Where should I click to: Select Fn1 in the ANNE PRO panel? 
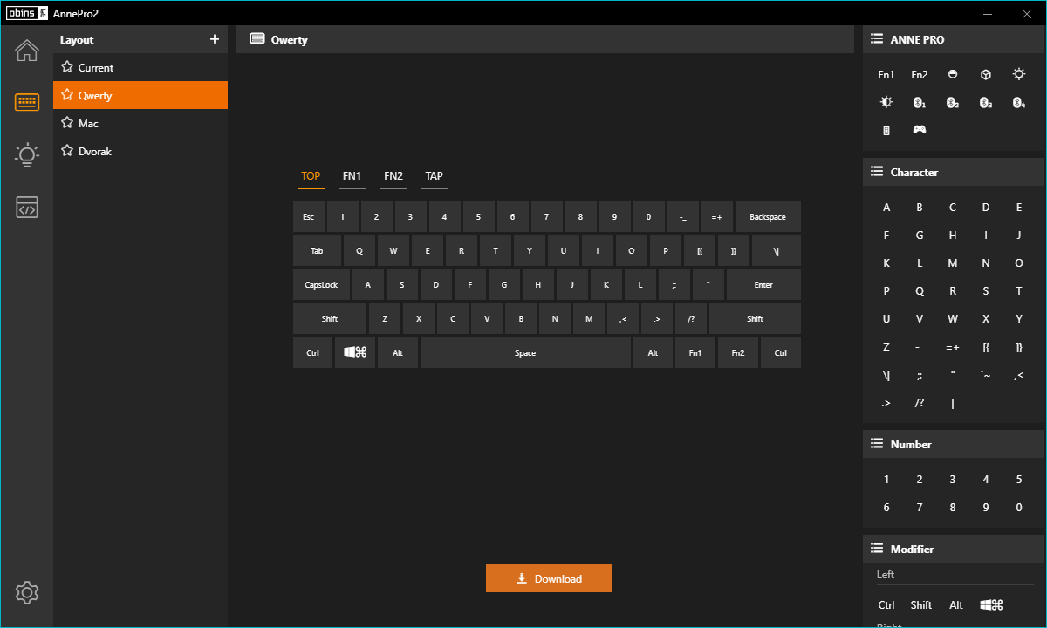pos(886,75)
